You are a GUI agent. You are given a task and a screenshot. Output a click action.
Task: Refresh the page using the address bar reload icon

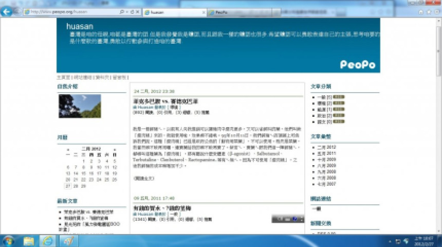[133, 11]
